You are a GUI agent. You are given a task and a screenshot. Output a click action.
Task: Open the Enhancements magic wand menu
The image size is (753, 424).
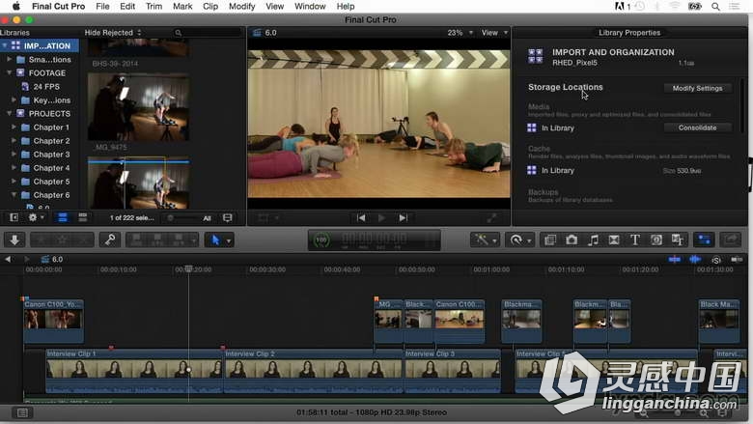(486, 240)
